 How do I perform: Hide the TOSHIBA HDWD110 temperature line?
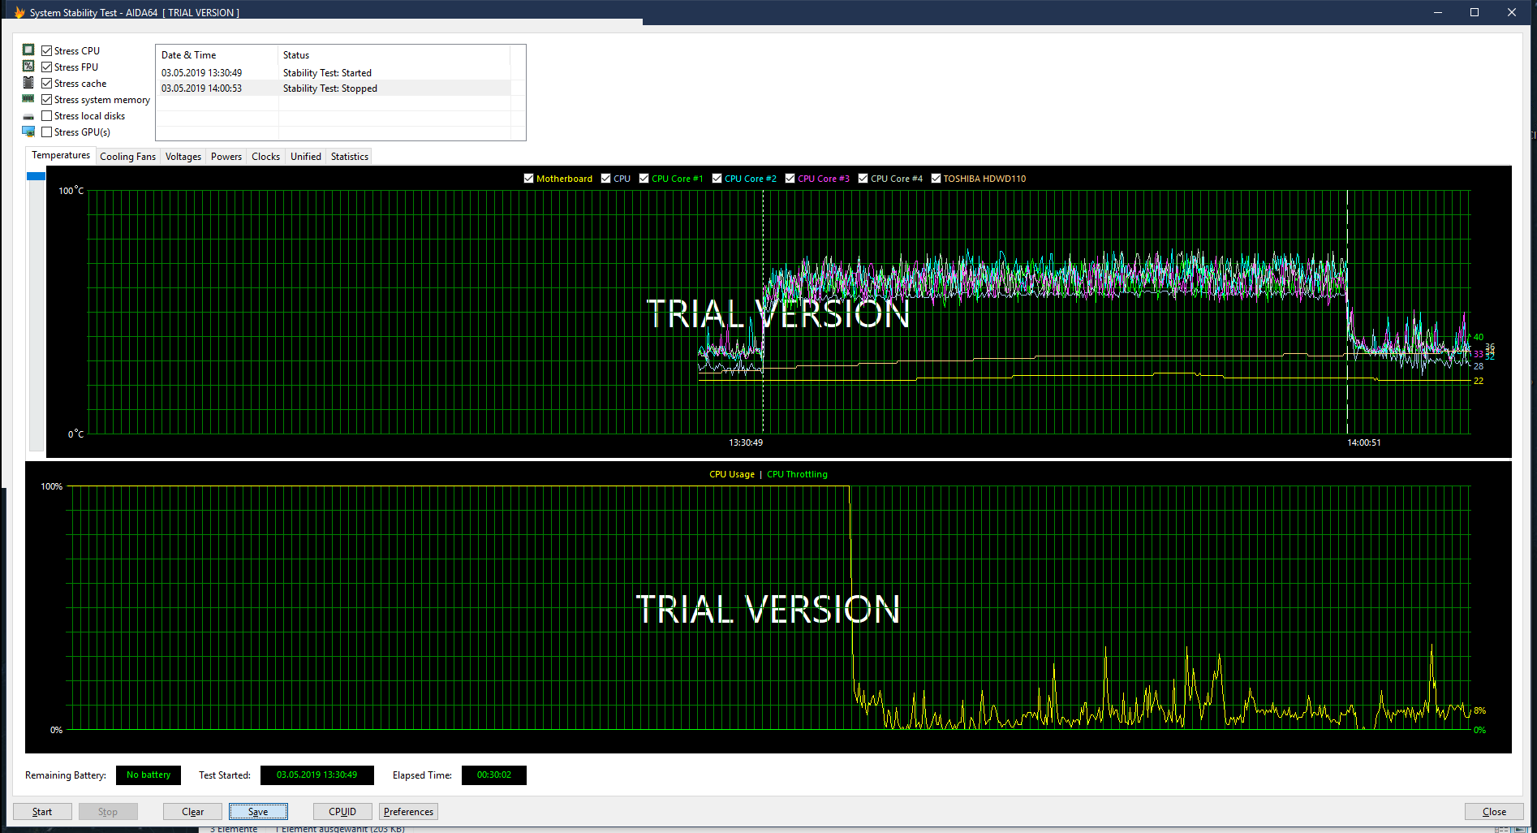pyautogui.click(x=936, y=179)
